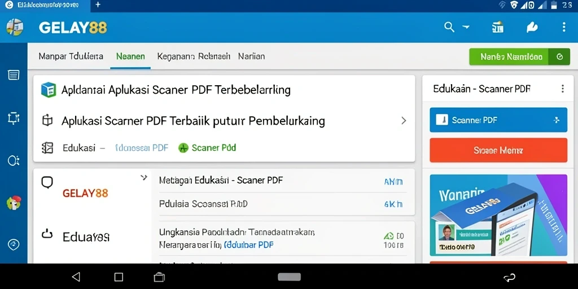Tap the Android home square button

[119, 277]
